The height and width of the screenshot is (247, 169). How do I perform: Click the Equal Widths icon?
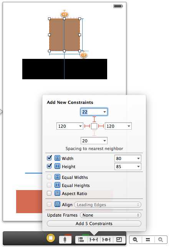[x=57, y=177]
